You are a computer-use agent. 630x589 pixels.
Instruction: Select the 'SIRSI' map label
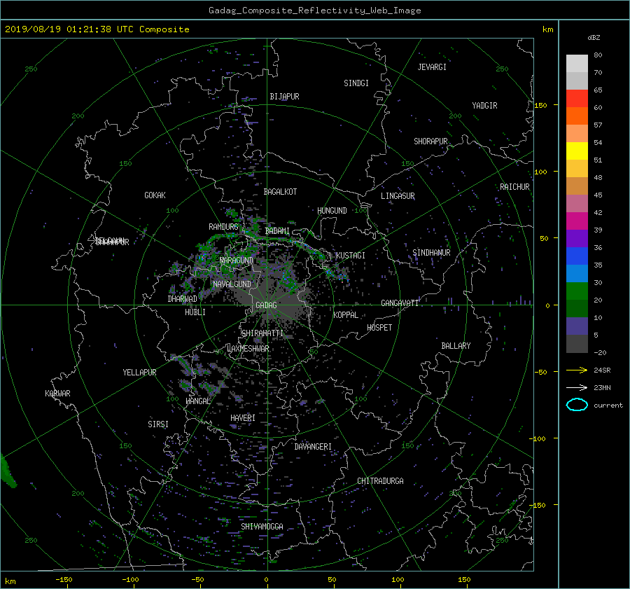(x=158, y=424)
